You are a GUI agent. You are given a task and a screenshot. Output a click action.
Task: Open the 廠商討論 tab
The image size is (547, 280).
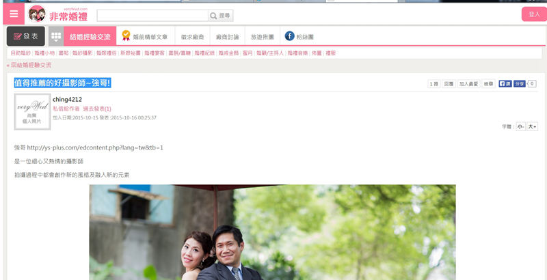tap(227, 37)
